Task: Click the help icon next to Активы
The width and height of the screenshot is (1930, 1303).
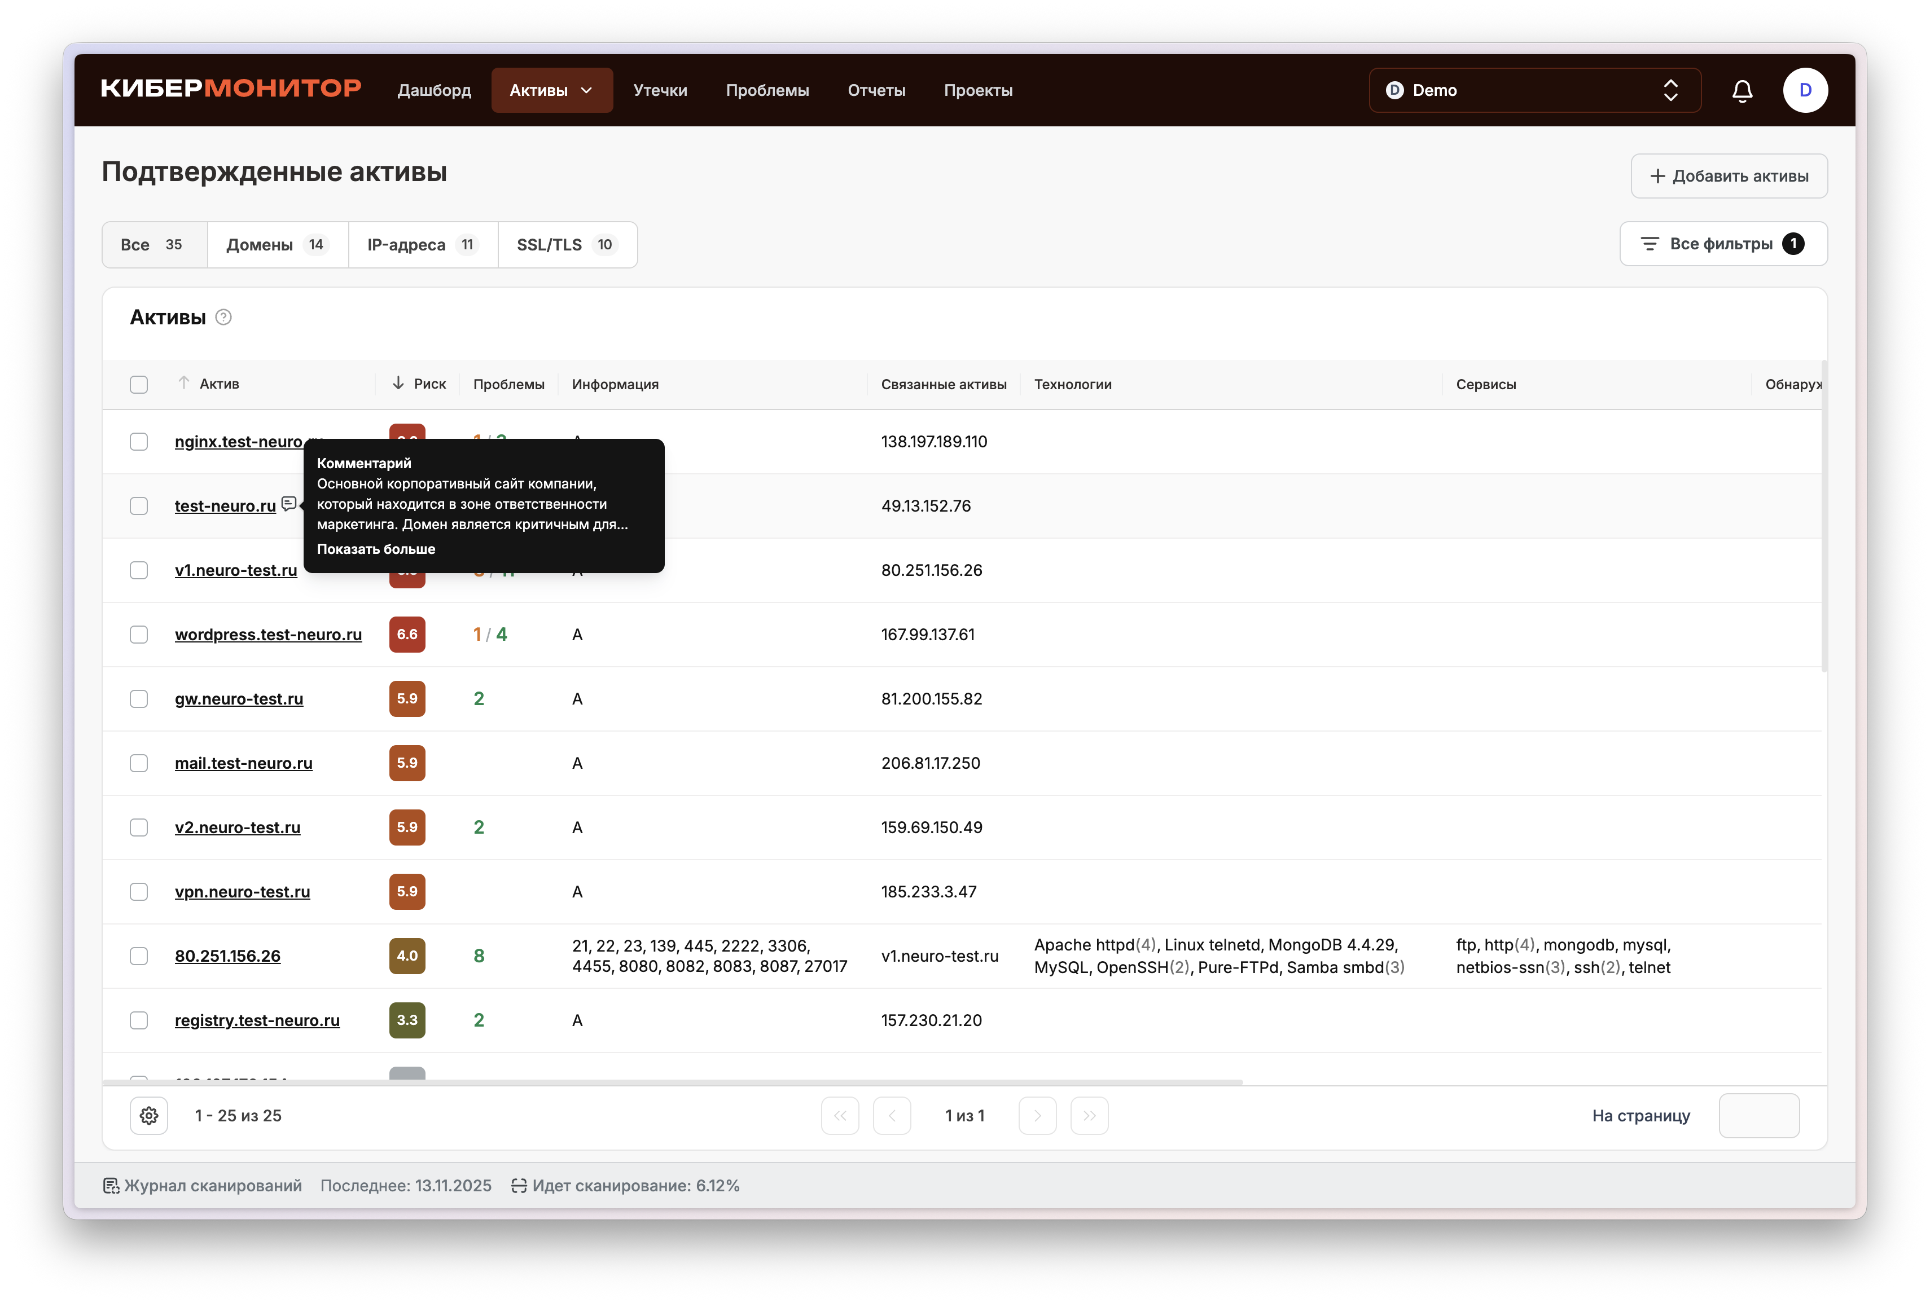Action: 223,317
